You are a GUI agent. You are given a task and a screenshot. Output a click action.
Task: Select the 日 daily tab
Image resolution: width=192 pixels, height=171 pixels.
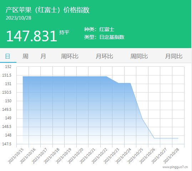(7, 56)
